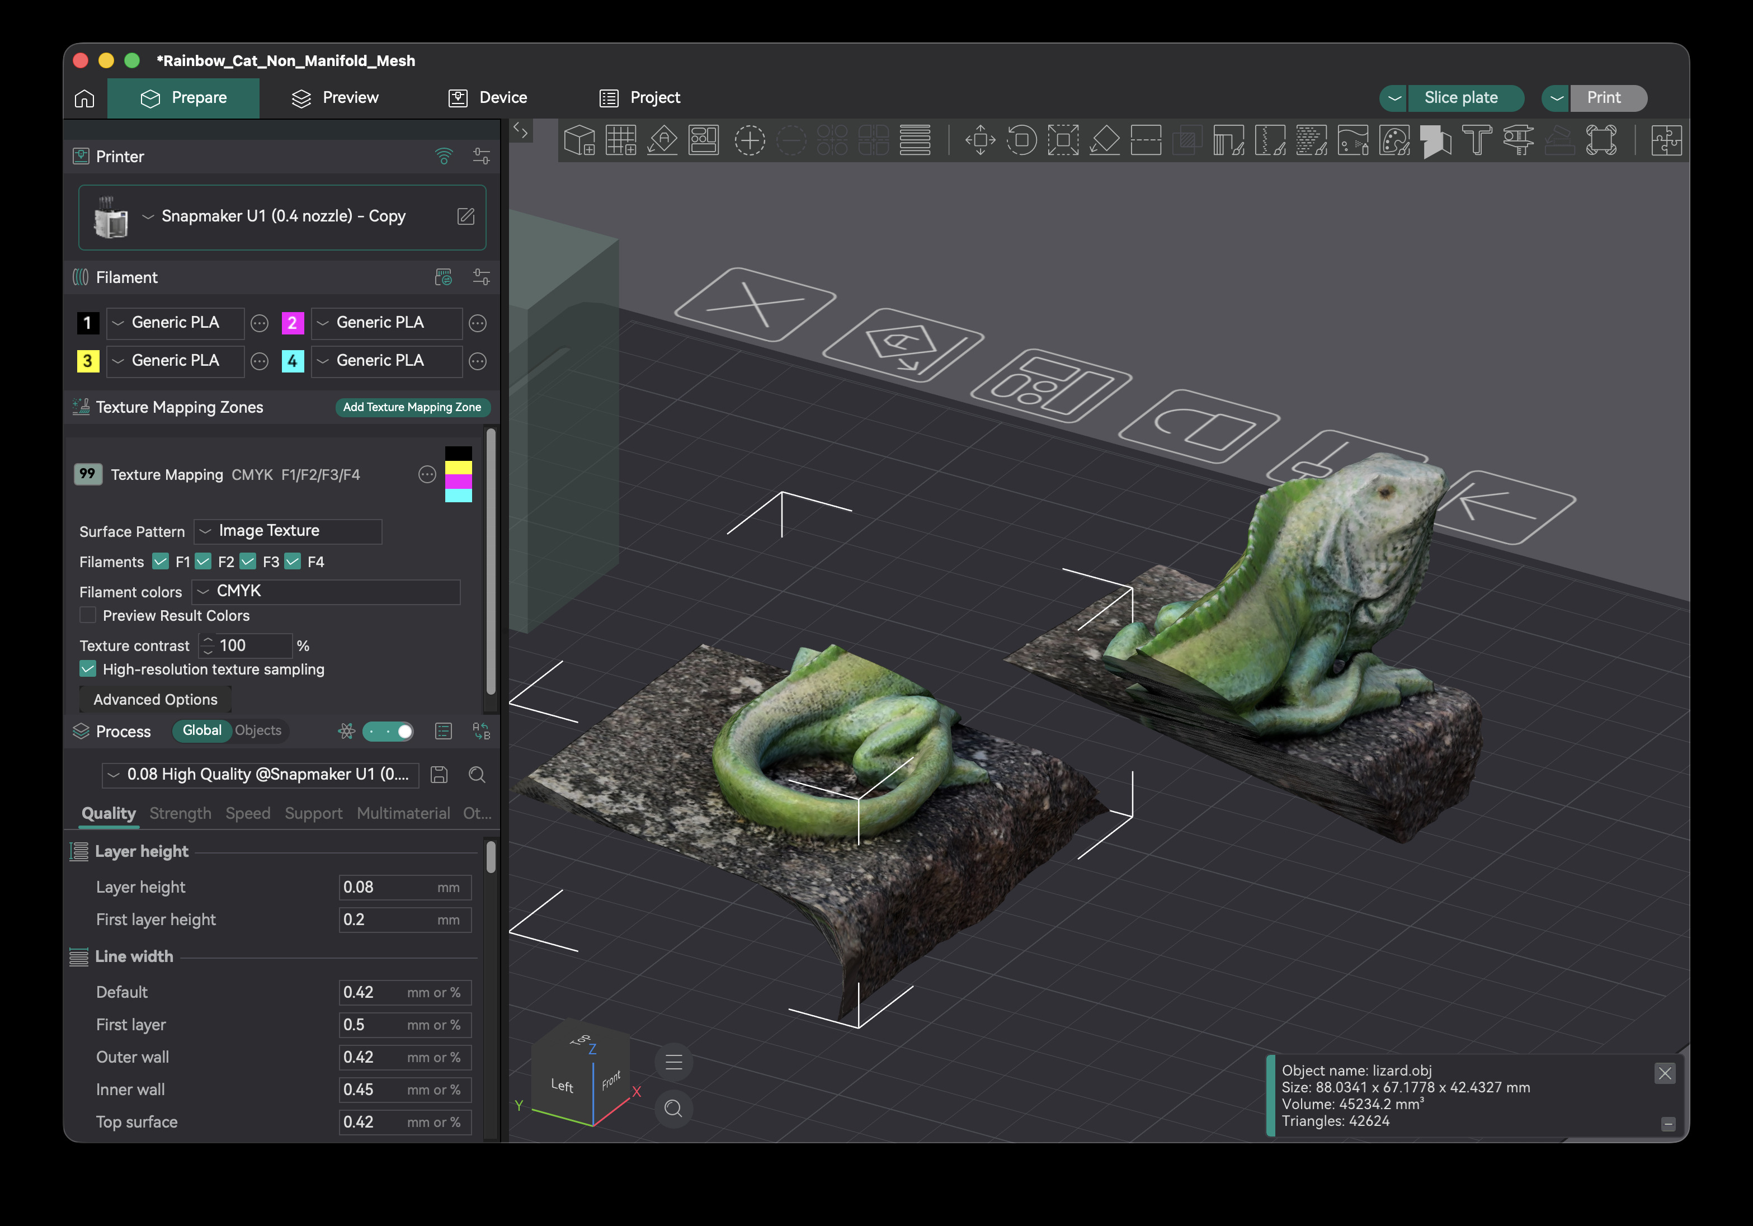Click the black filament 1 color swatch
Screen dimensions: 1753x1226
(88, 324)
